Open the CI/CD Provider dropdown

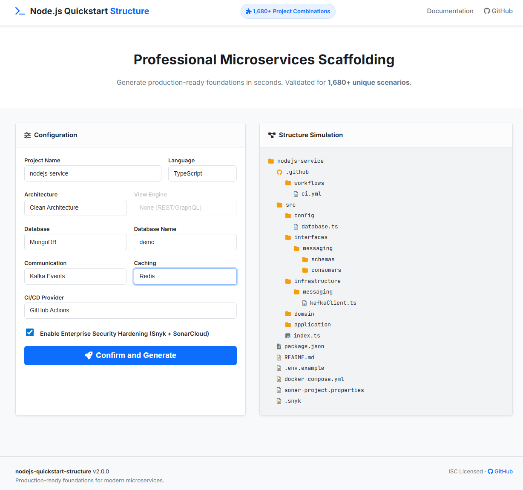coord(130,310)
